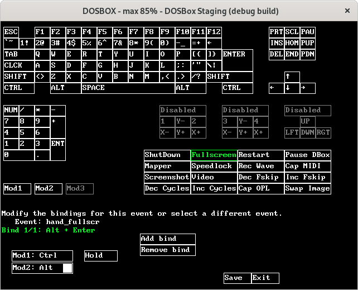Click the TAB key box
The height and width of the screenshot is (290, 358).
pos(19,54)
